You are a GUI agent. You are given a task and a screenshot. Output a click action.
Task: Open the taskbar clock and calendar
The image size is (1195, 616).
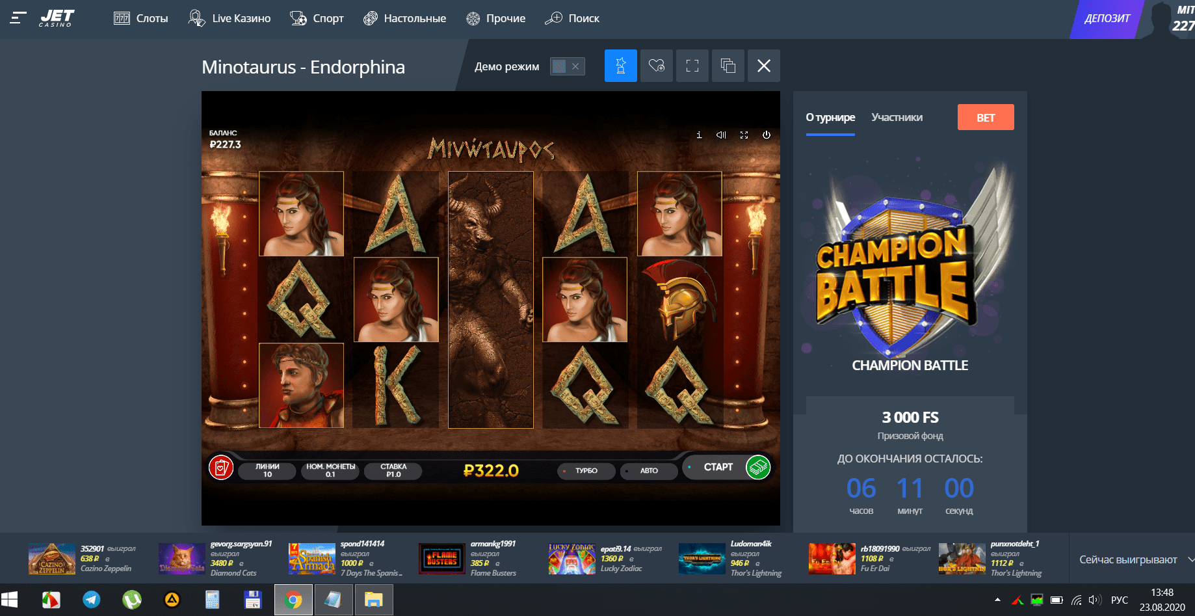(x=1162, y=600)
